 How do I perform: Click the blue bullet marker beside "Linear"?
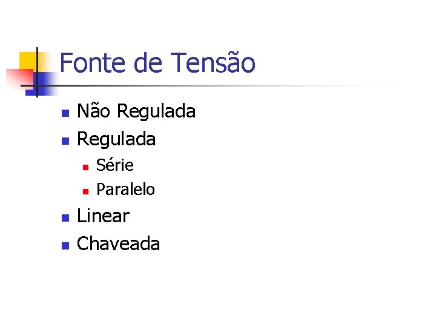coord(65,218)
